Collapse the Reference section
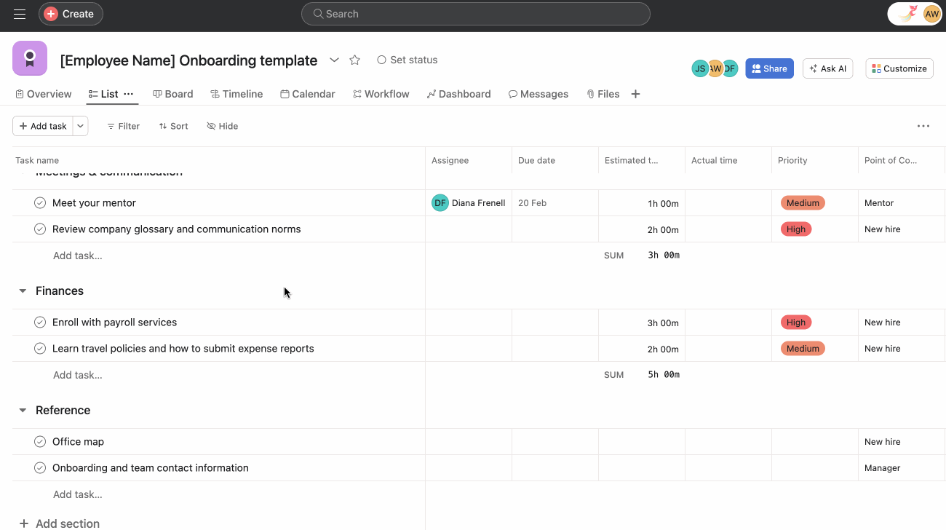946x530 pixels. (x=23, y=411)
